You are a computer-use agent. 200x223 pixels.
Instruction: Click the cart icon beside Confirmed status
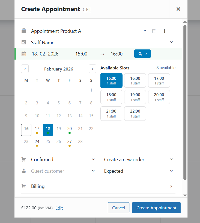[24, 159]
